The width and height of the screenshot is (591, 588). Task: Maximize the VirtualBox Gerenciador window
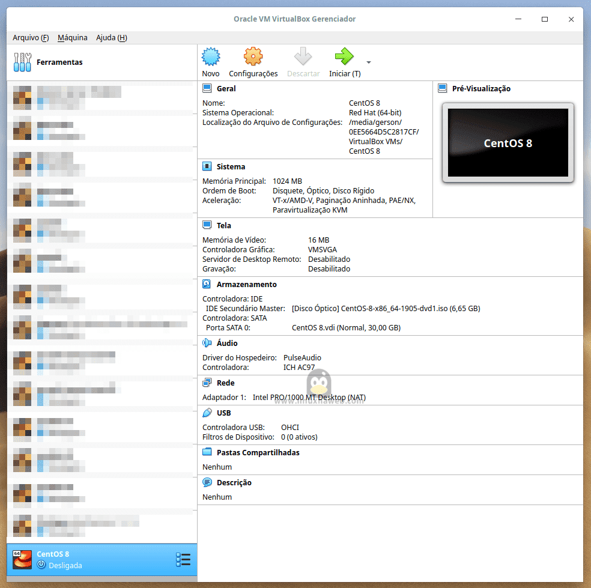pos(545,19)
